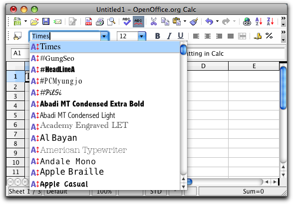Viewport: 293px width, 204px height.
Task: Select Times in the font list
Action: (105, 47)
